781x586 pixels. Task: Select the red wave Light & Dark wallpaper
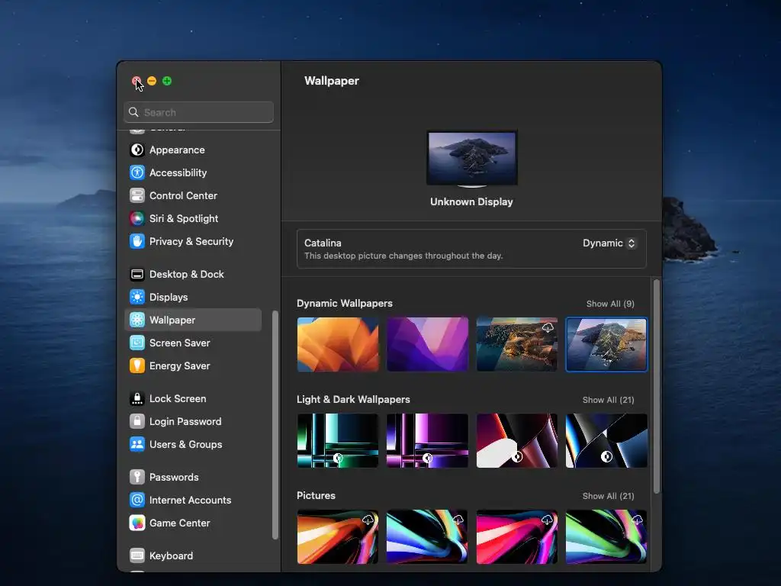coord(517,440)
